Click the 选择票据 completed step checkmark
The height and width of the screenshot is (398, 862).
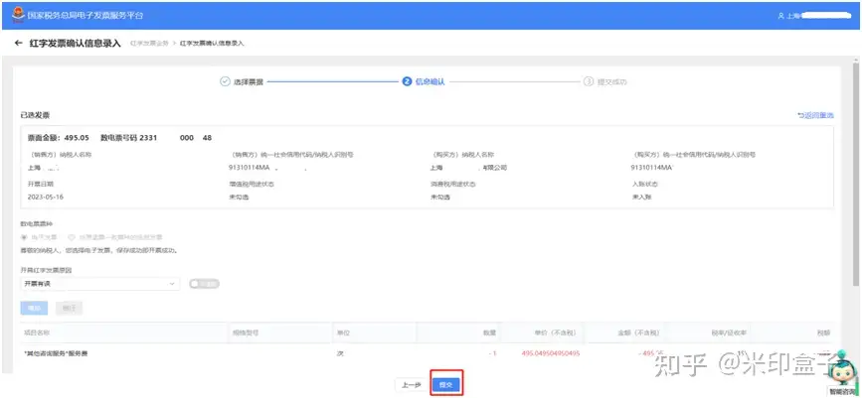[225, 81]
